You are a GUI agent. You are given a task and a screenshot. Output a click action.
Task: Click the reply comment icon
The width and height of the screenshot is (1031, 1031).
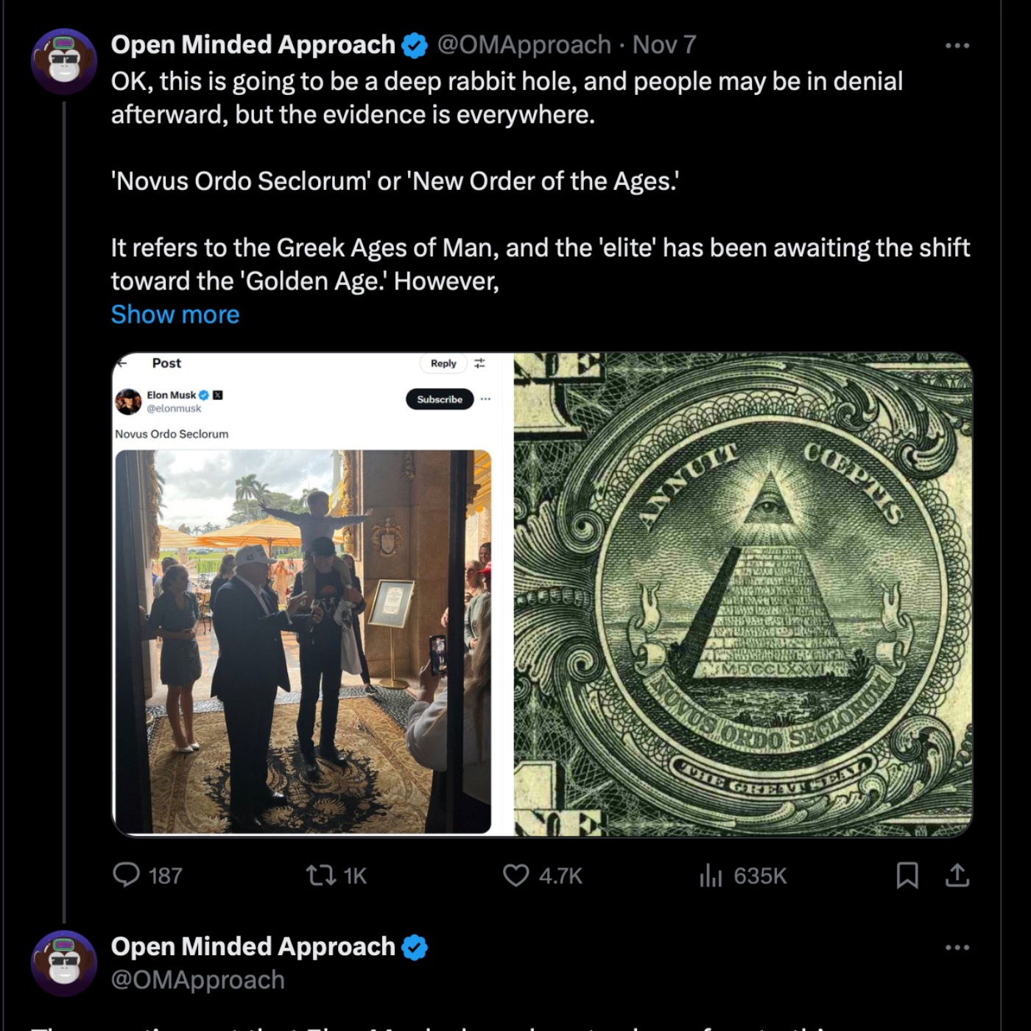(127, 875)
